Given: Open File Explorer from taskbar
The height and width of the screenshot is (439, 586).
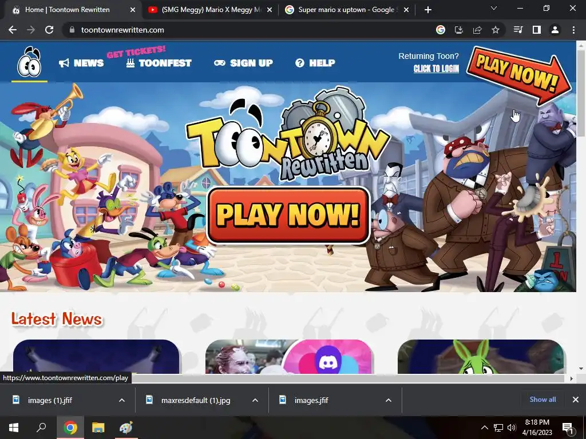Looking at the screenshot, I should click(98, 428).
